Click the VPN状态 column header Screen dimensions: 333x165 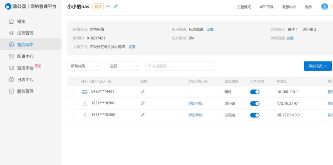(x=257, y=81)
